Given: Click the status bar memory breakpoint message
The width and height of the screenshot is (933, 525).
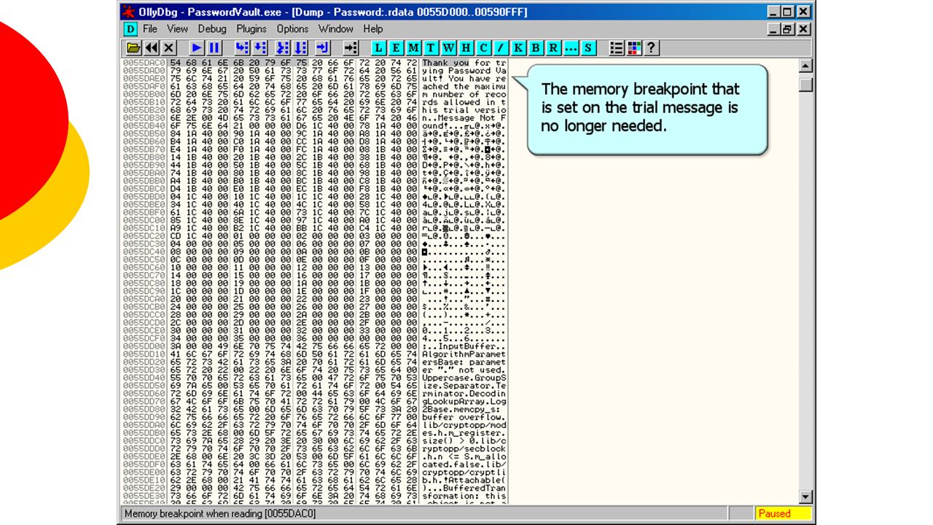Looking at the screenshot, I should click(219, 513).
